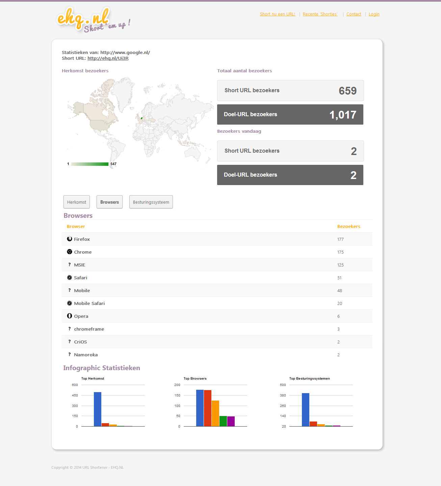The height and width of the screenshot is (486, 441).
Task: Select the chromeframe row label
Action: 89,329
